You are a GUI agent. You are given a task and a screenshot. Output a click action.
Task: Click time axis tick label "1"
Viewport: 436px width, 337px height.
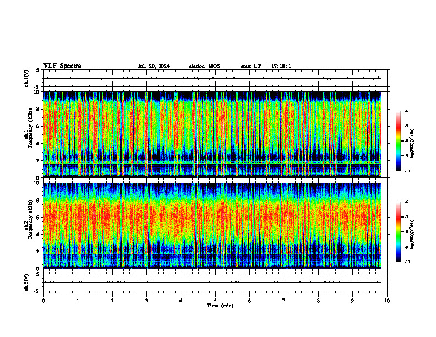click(x=78, y=301)
